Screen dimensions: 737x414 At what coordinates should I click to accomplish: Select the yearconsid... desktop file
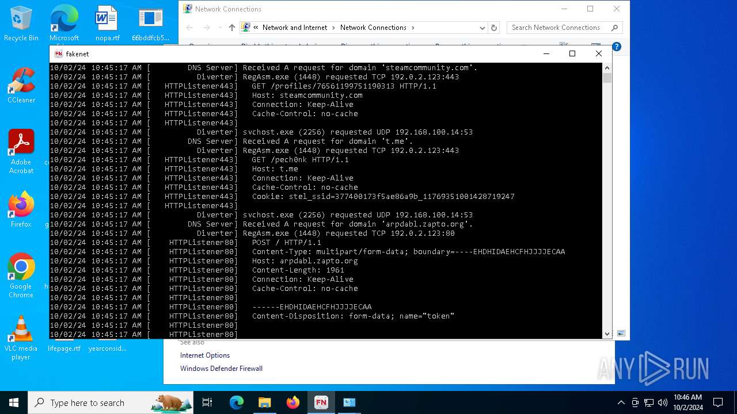(107, 348)
